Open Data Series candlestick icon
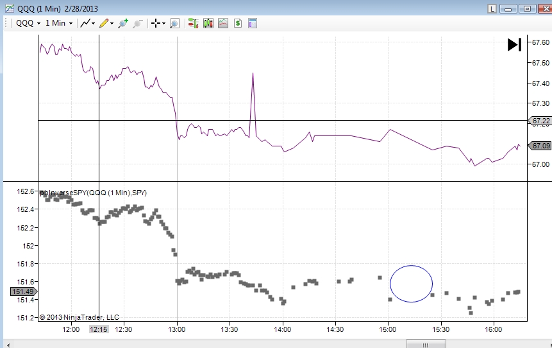552x348 pixels. pos(208,23)
